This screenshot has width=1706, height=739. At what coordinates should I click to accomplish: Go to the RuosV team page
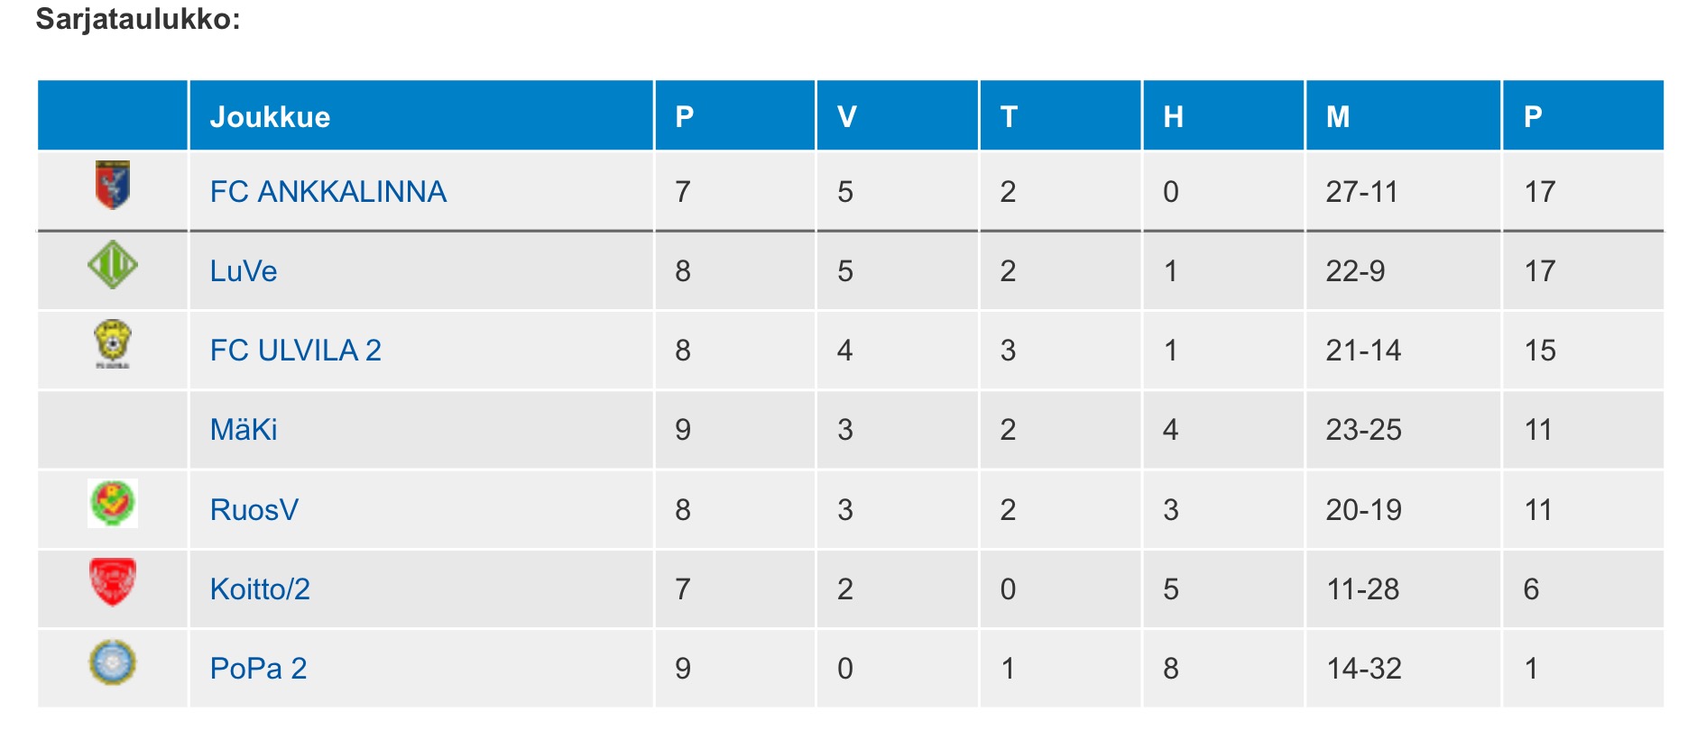pos(254,510)
